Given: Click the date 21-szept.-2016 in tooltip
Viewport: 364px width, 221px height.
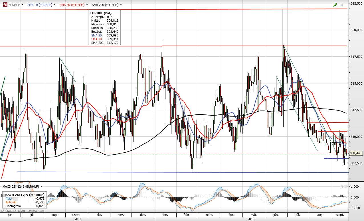Looking at the screenshot, I should click(102, 17).
